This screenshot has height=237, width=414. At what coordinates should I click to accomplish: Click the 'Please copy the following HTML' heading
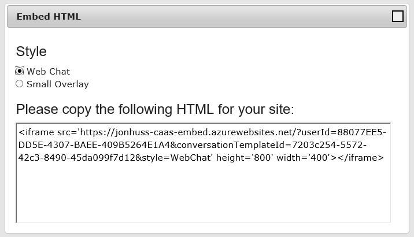click(x=155, y=109)
